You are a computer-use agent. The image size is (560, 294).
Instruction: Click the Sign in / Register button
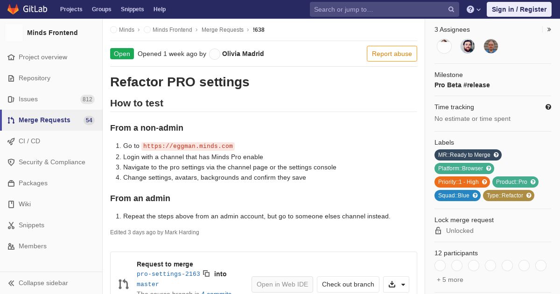[519, 9]
